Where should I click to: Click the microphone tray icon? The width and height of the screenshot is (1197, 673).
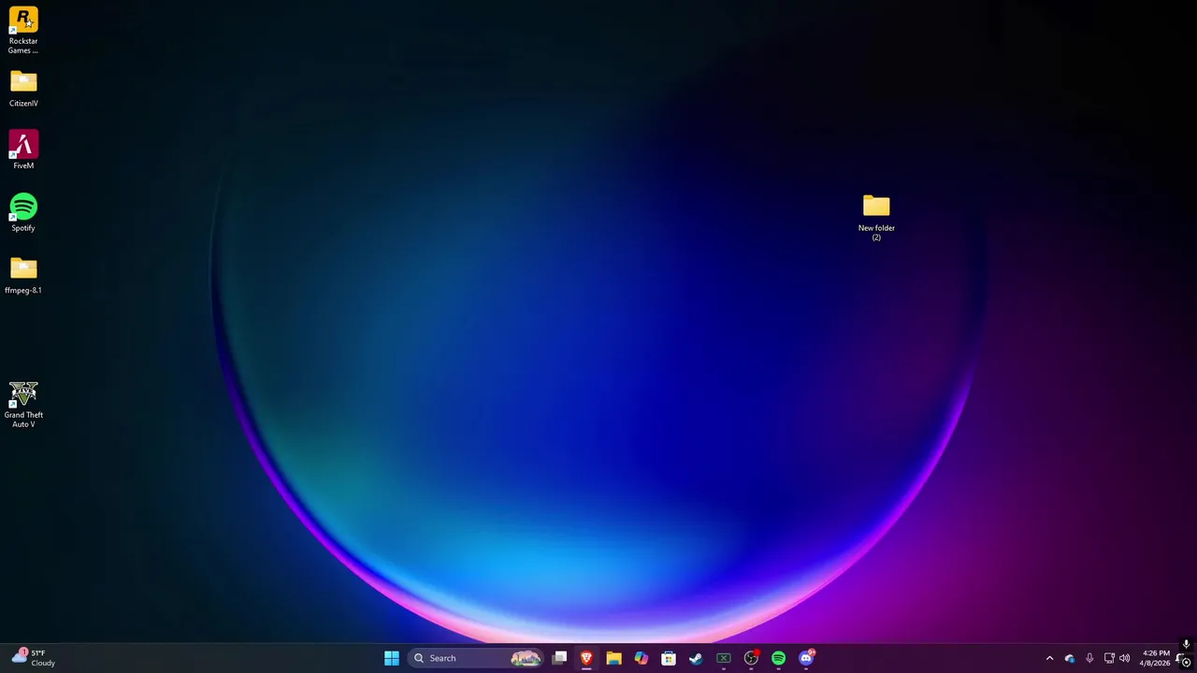click(x=1089, y=658)
